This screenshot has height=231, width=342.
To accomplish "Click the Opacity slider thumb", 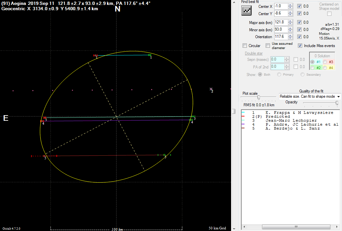I will point(337,103).
